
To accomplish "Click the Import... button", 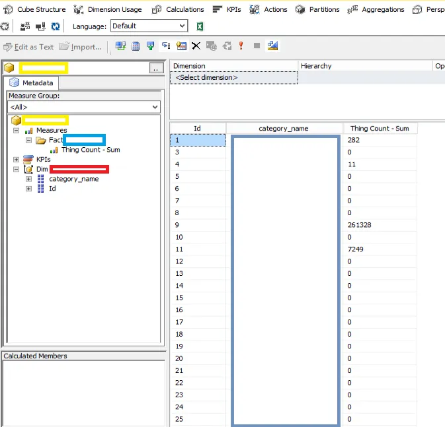I will coord(80,47).
